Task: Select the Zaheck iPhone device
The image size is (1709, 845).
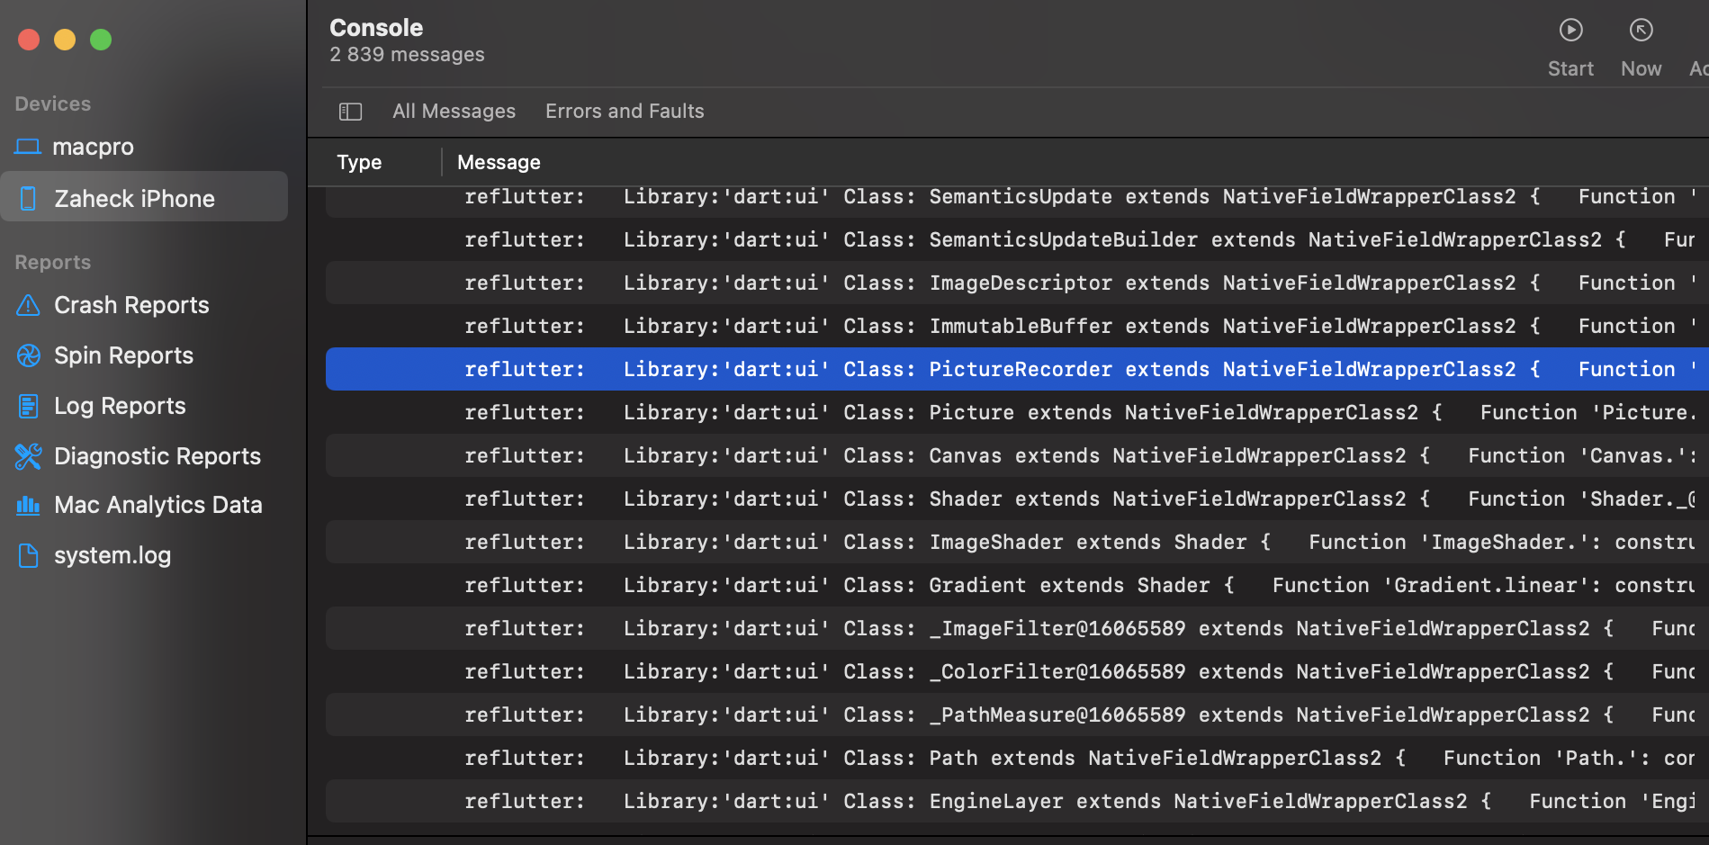Action: (135, 198)
